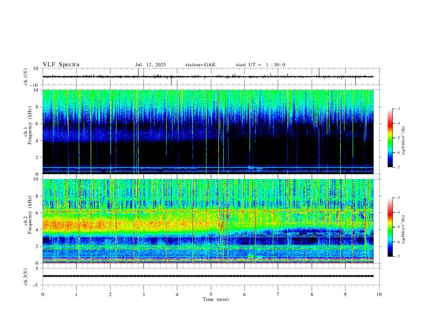The image size is (427, 330).
Task: Click the ch.1 'Frequency (kHz)' axis label
Action: [30, 125]
